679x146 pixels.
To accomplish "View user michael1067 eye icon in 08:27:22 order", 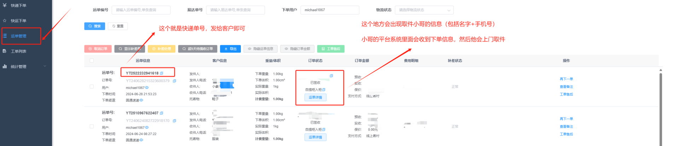I will 147,128.
